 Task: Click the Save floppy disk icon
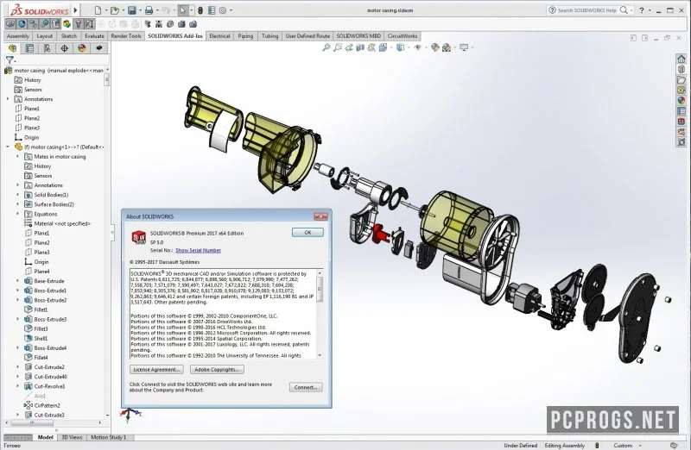(132, 10)
